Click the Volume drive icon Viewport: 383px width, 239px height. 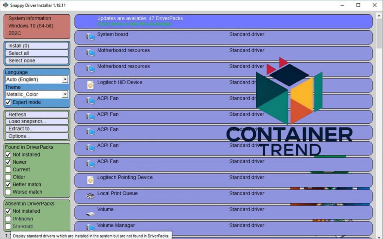tap(91, 214)
